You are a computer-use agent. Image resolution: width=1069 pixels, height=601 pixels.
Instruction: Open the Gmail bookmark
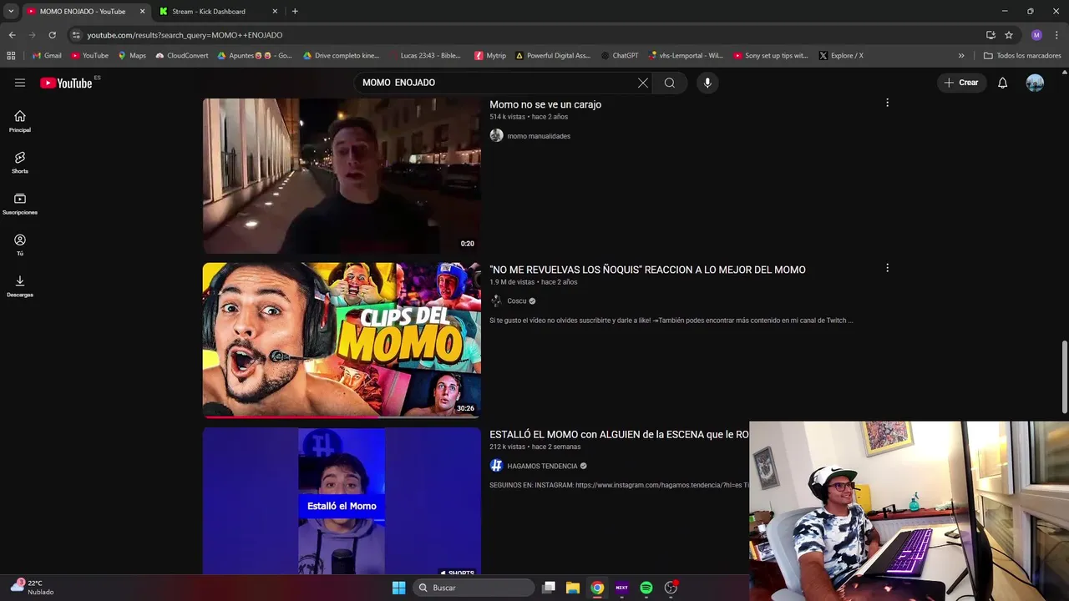point(47,56)
